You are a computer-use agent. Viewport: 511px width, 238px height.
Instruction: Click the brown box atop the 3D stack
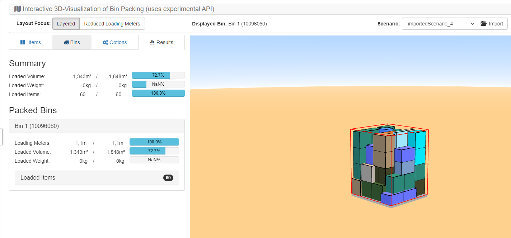[380, 142]
